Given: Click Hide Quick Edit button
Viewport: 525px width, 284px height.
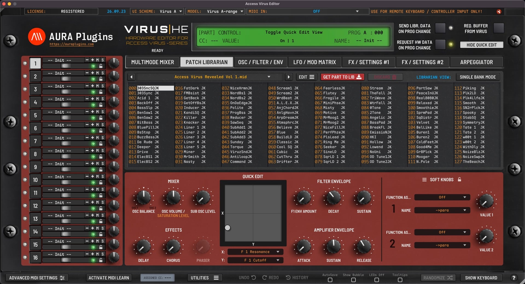Looking at the screenshot, I should click(x=482, y=45).
